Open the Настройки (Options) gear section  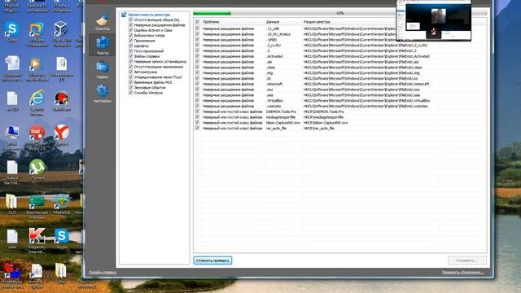click(x=103, y=93)
